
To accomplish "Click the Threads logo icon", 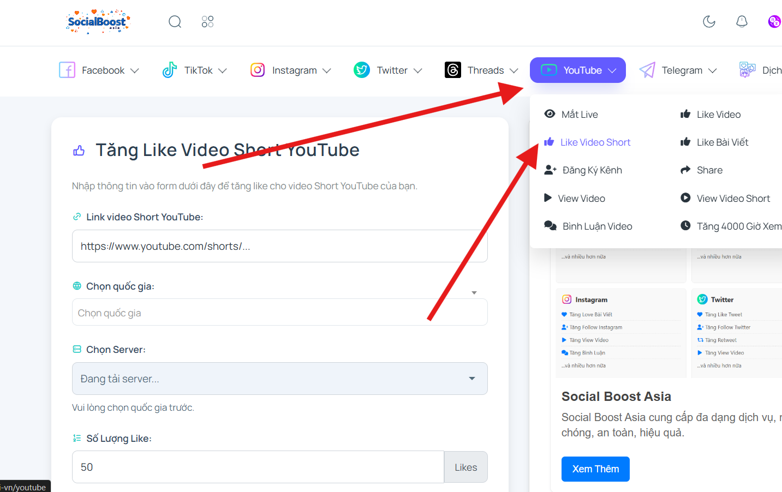I will point(453,70).
